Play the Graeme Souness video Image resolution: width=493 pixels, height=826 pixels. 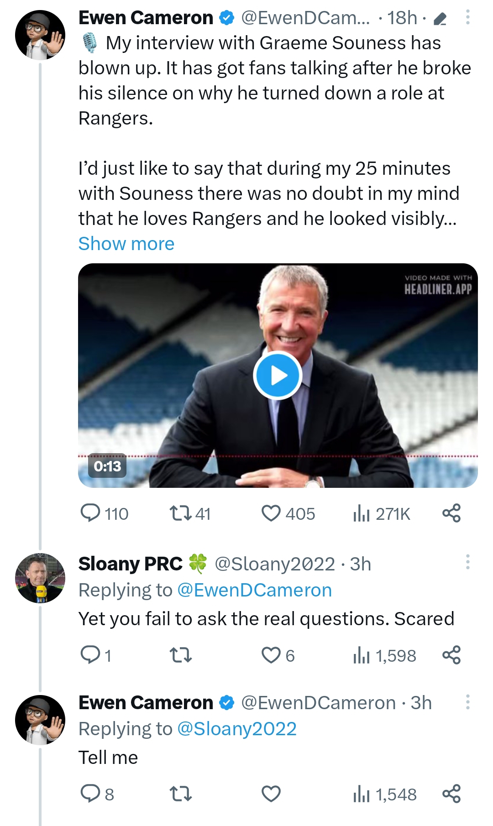[x=278, y=376]
